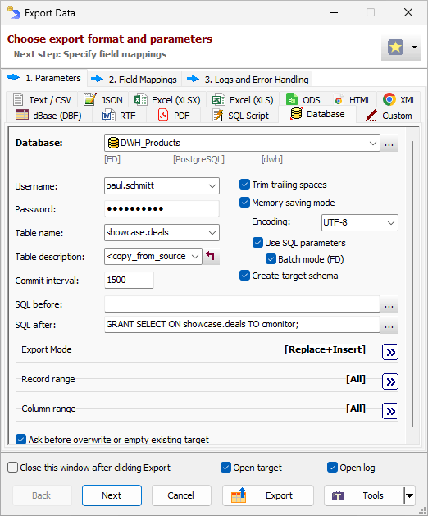The width and height of the screenshot is (428, 516).
Task: Switch to 2. Field Mappings tab
Action: [x=135, y=80]
